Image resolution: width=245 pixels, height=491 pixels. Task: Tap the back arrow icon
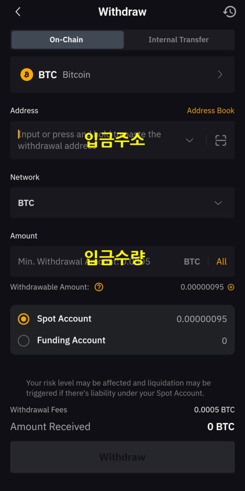click(18, 12)
